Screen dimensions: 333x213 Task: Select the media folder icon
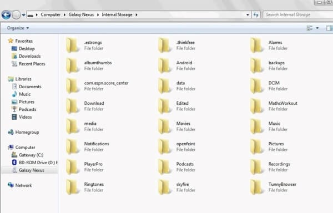pos(72,126)
